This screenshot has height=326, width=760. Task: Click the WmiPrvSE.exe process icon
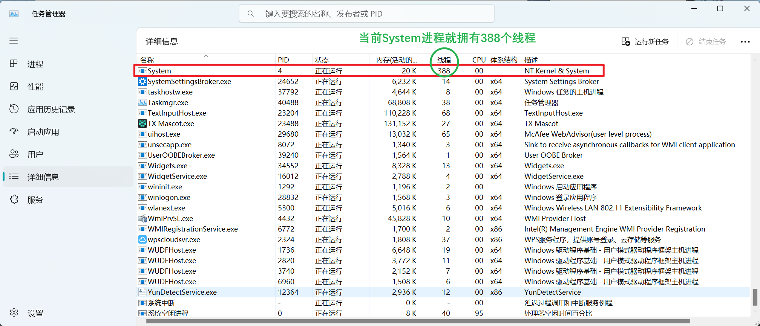pyautogui.click(x=142, y=218)
